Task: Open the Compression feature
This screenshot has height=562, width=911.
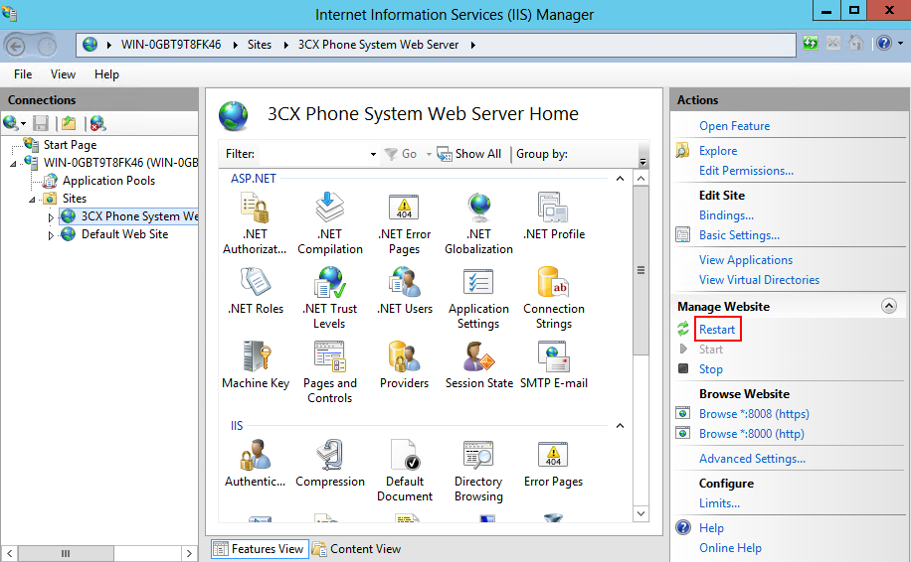Action: click(x=330, y=463)
